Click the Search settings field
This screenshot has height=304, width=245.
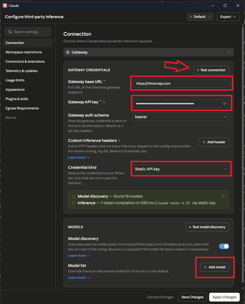28,32
